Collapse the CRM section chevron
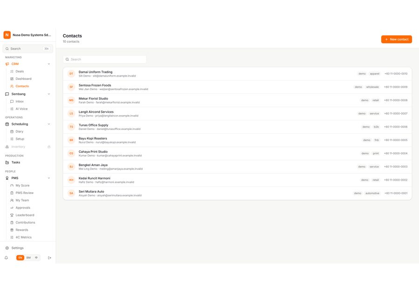The width and height of the screenshot is (419, 292). pos(49,64)
